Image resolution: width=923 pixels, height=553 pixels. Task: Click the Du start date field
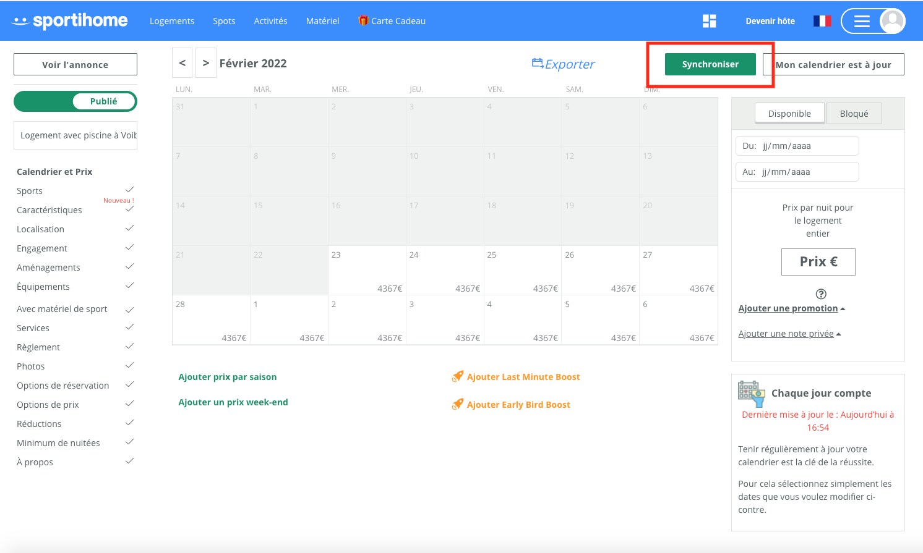click(797, 146)
